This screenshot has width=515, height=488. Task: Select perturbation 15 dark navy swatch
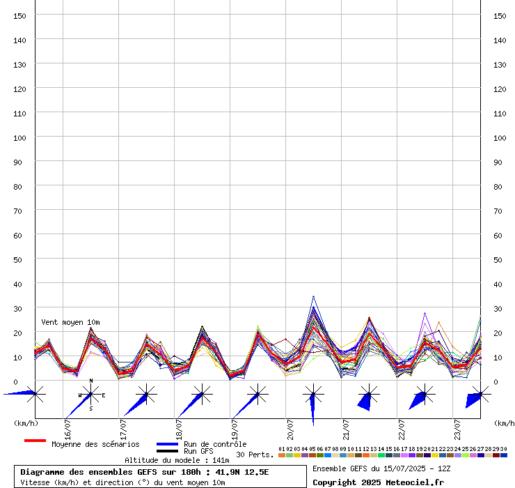click(389, 455)
